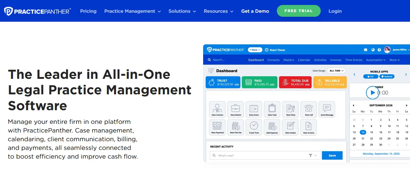Screen dimensions: 410x171
Task: Click the Monday, September 14, 2026 date link
Action: (381, 154)
